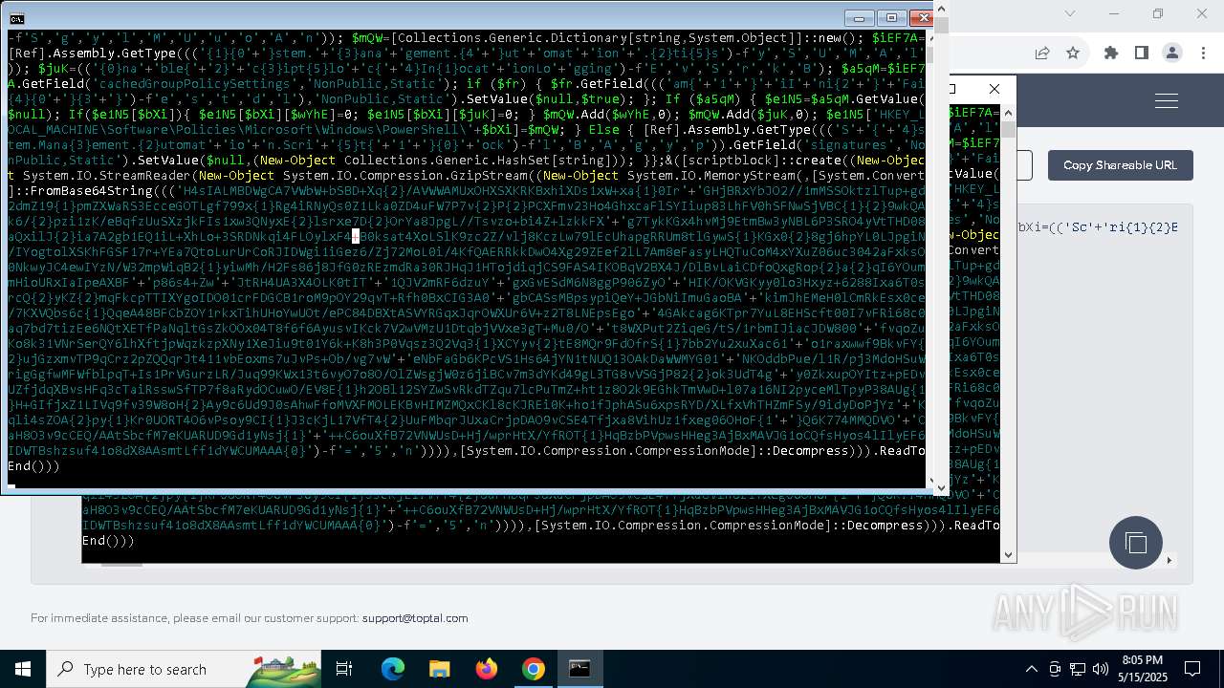Minimize the Chrome browser window
This screenshot has width=1224, height=688.
[x=1113, y=13]
